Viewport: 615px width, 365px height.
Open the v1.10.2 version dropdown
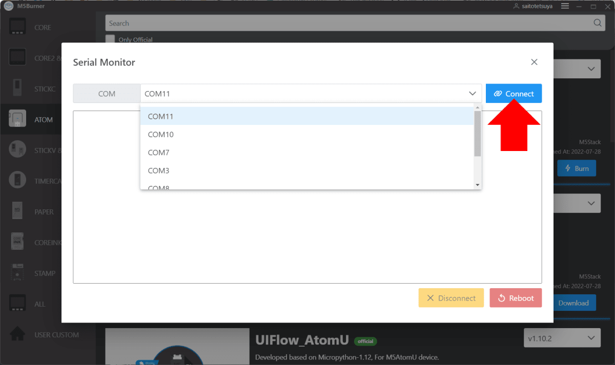coord(562,338)
